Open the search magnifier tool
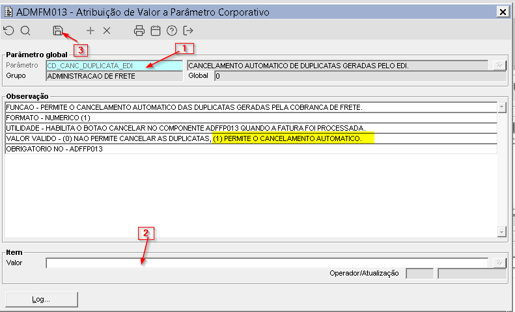The image size is (515, 312). click(x=25, y=31)
